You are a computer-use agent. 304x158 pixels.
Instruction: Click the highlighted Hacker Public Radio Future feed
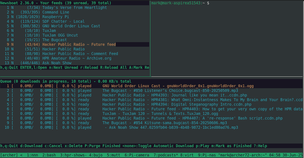click(x=79, y=45)
